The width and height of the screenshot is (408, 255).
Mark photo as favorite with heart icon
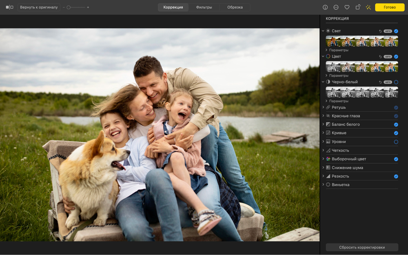[x=347, y=7]
